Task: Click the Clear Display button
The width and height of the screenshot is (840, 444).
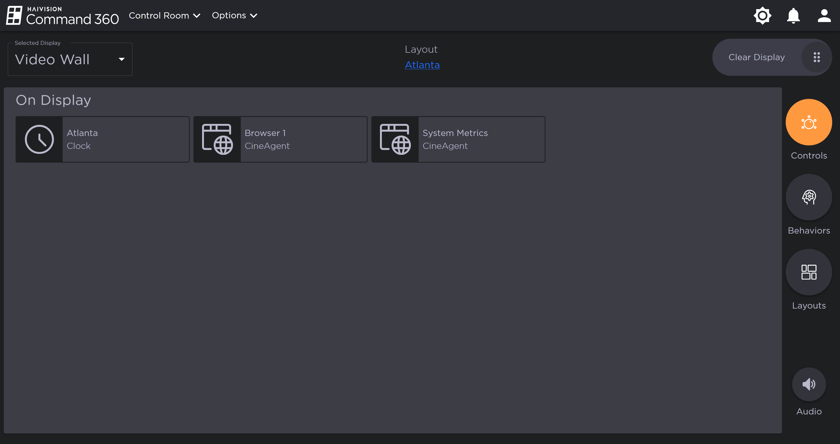Action: tap(756, 58)
